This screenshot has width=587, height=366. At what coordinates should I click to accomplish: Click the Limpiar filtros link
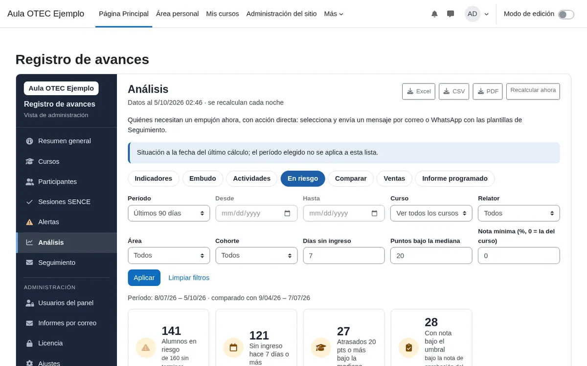tap(189, 278)
